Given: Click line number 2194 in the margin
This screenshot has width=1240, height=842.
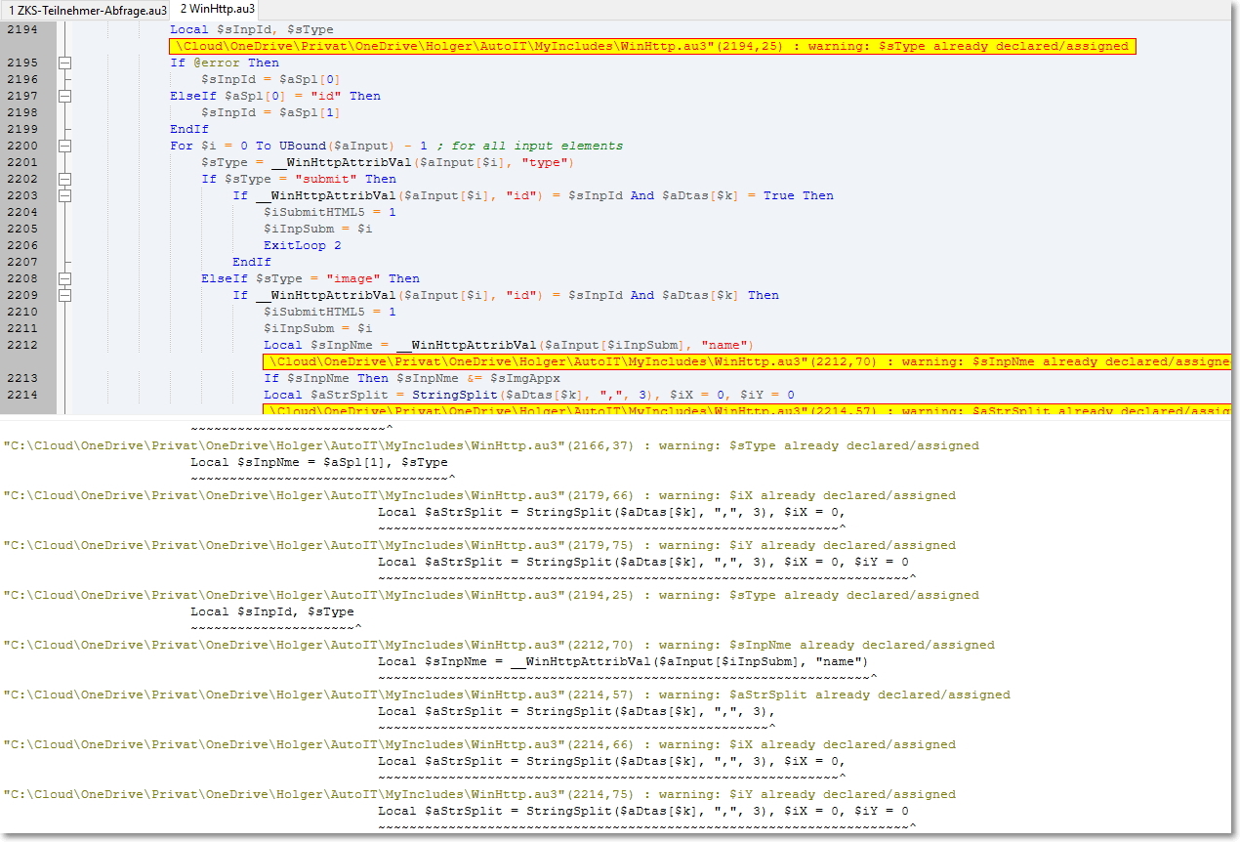Looking at the screenshot, I should pos(21,30).
